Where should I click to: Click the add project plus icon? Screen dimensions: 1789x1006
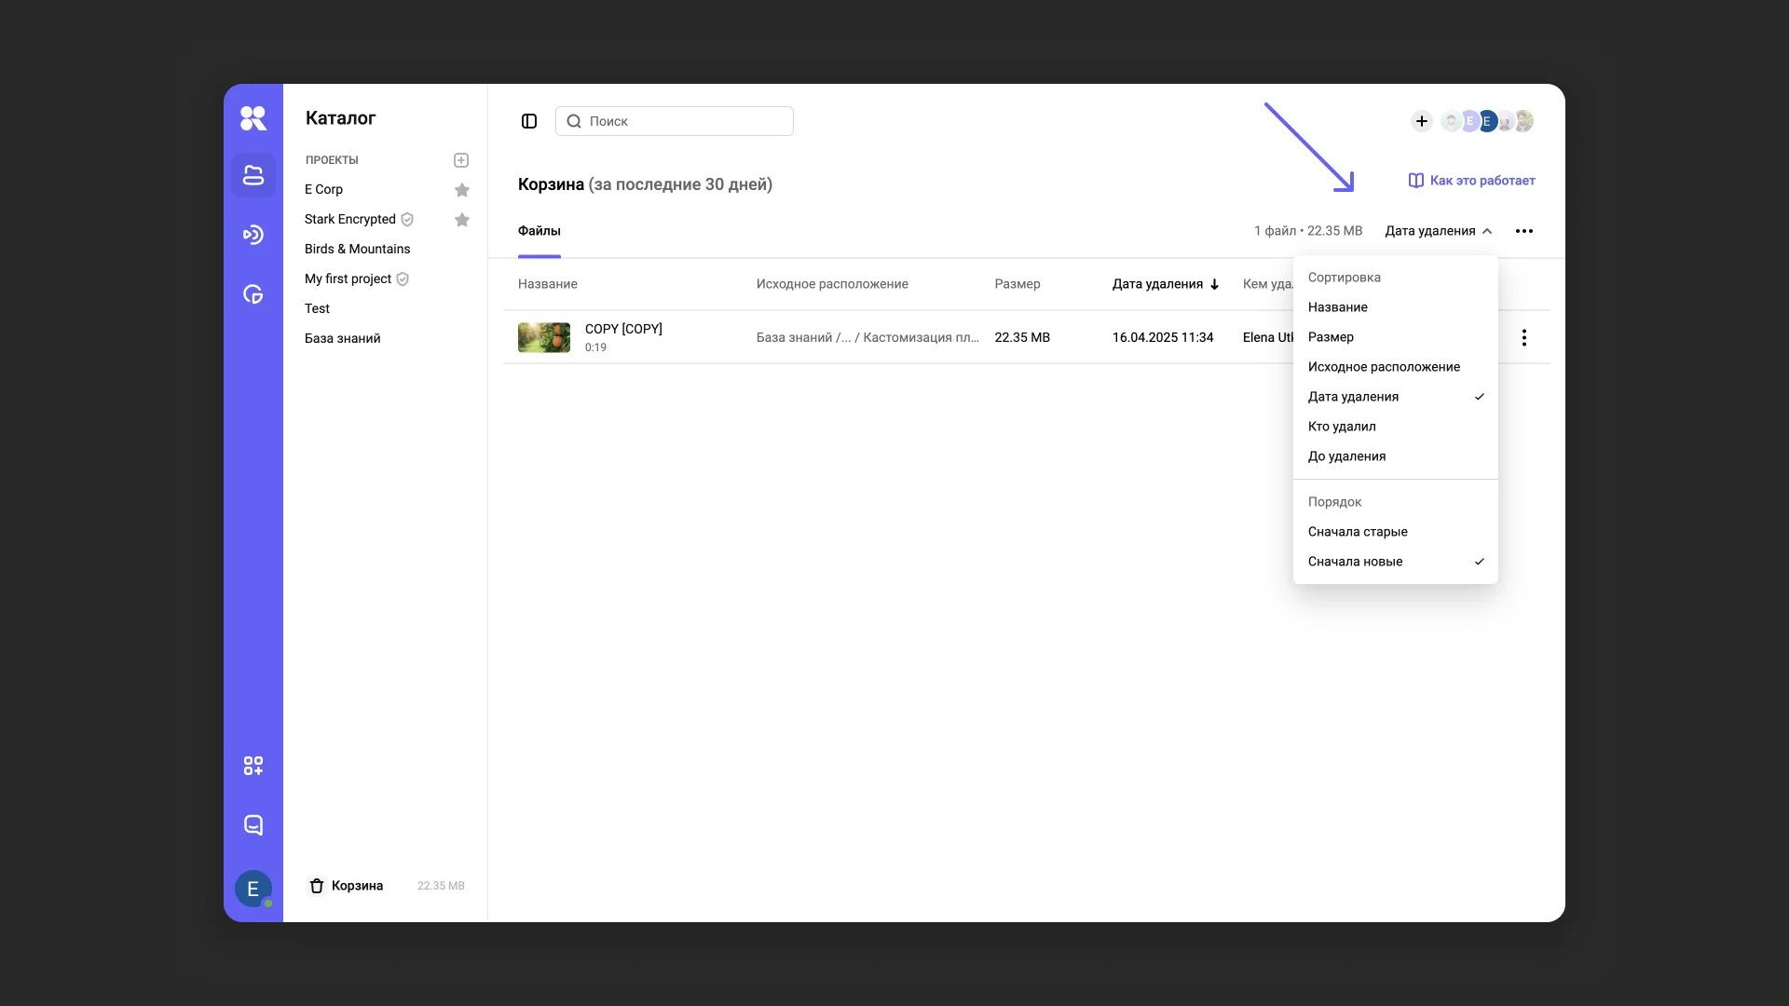click(461, 160)
